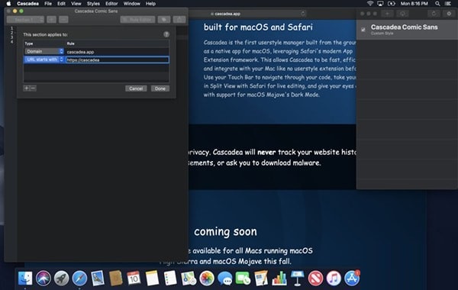Open the File menu

click(x=48, y=4)
